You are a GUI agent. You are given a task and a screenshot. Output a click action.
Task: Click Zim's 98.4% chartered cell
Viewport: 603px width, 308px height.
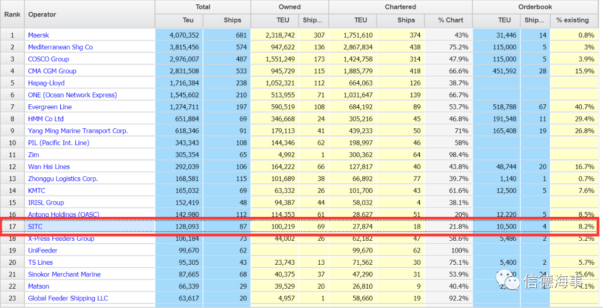pyautogui.click(x=449, y=155)
